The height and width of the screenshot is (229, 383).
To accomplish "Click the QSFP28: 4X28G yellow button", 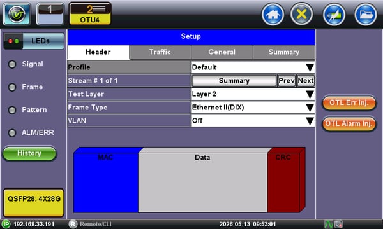I will click(34, 202).
